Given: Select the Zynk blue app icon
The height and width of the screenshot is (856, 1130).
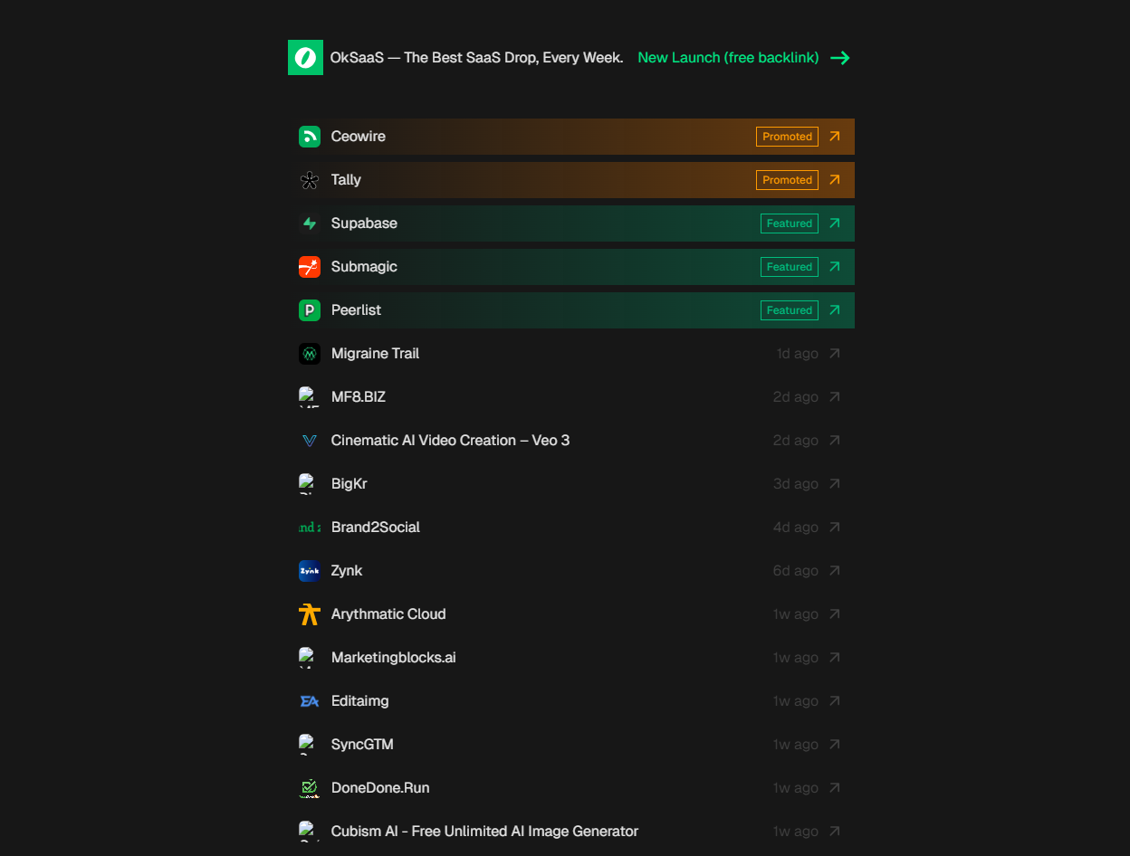Looking at the screenshot, I should [x=310, y=571].
